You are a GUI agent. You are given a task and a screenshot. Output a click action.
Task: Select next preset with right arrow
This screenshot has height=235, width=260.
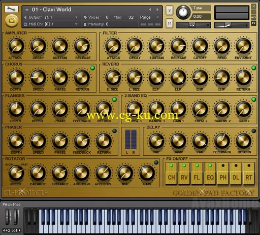coord(157,10)
